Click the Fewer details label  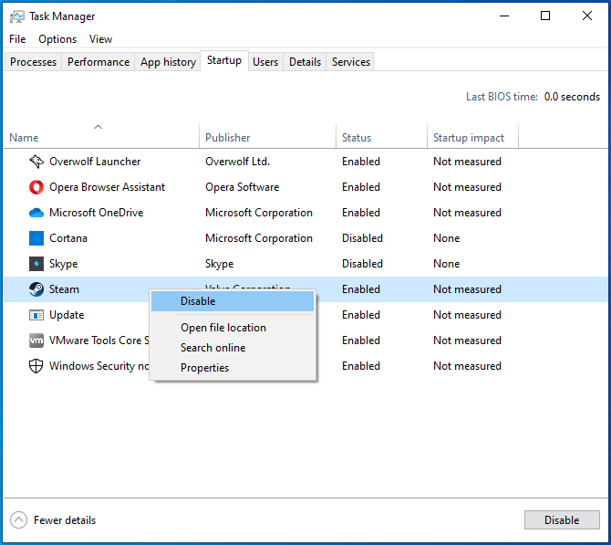tap(65, 520)
